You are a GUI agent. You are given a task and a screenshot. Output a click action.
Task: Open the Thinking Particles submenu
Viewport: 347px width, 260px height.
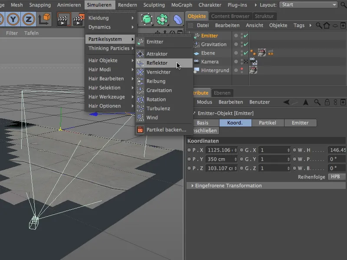coord(110,48)
